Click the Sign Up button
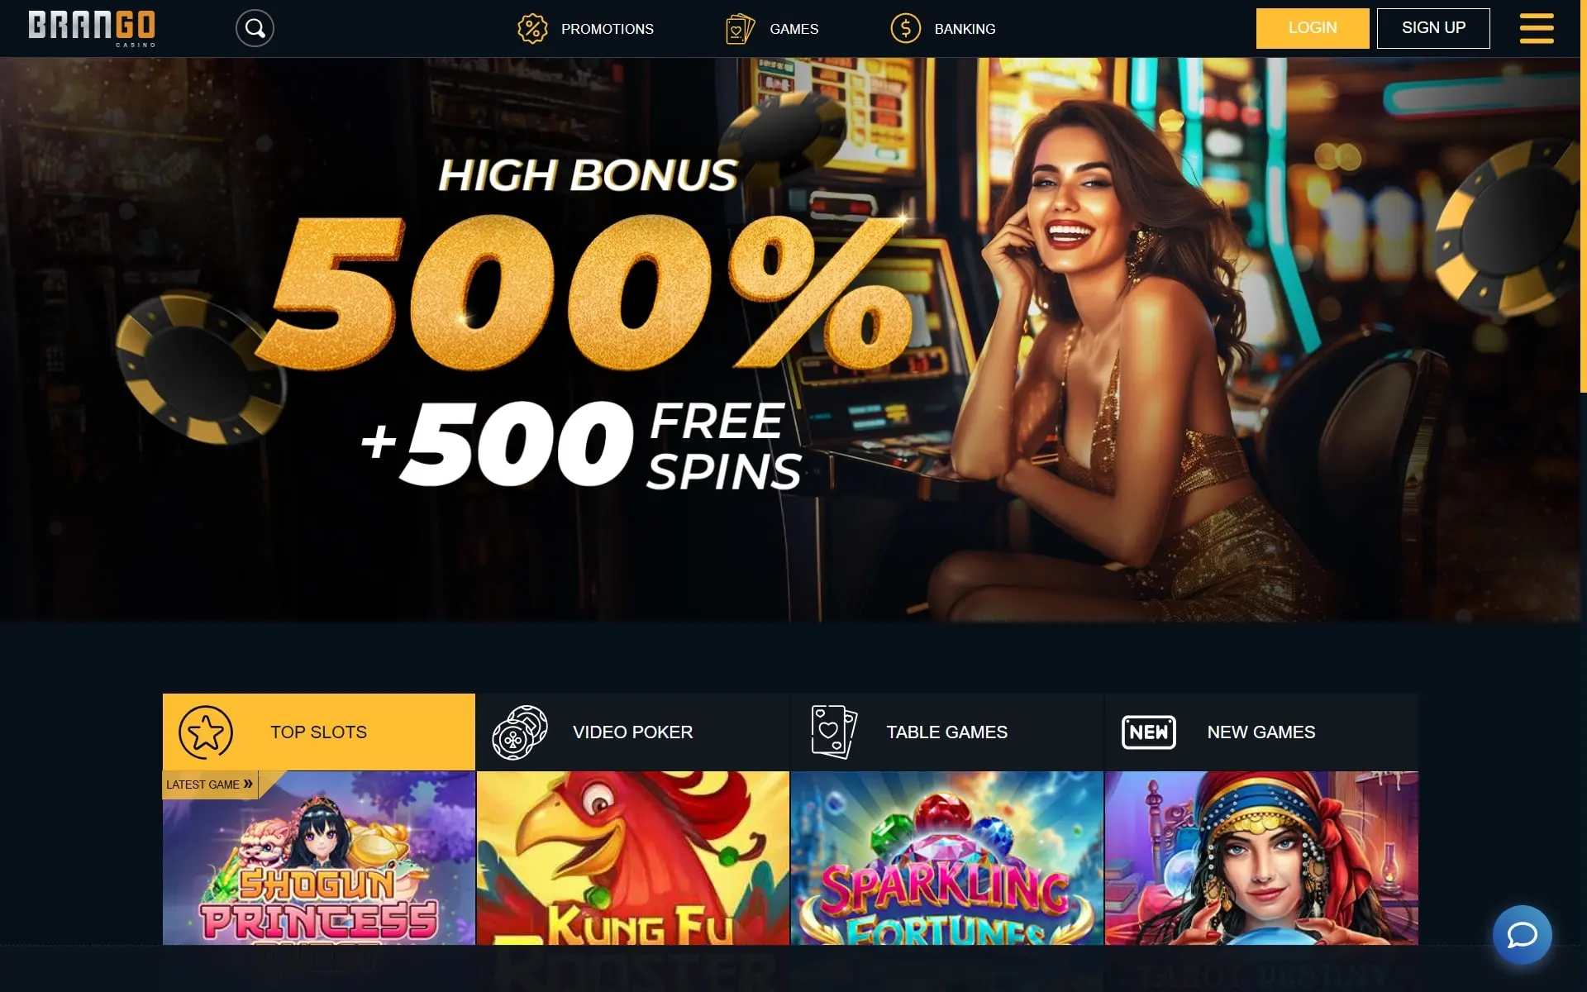 (x=1433, y=28)
